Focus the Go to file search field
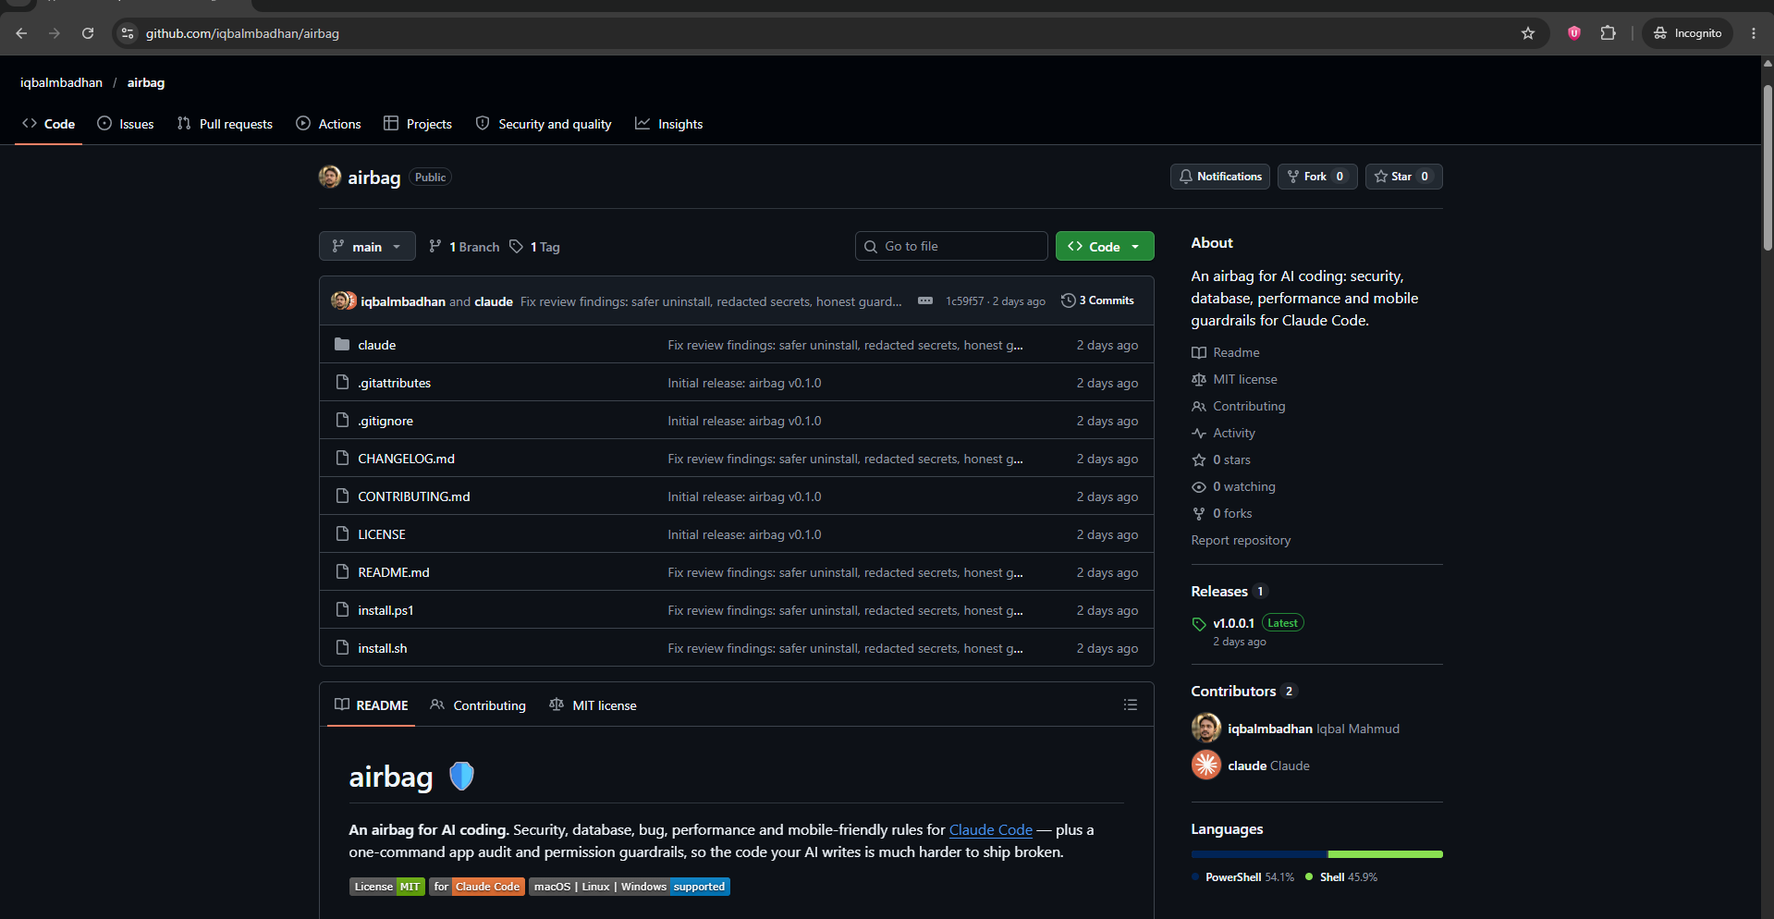This screenshot has height=919, width=1774. (x=951, y=246)
